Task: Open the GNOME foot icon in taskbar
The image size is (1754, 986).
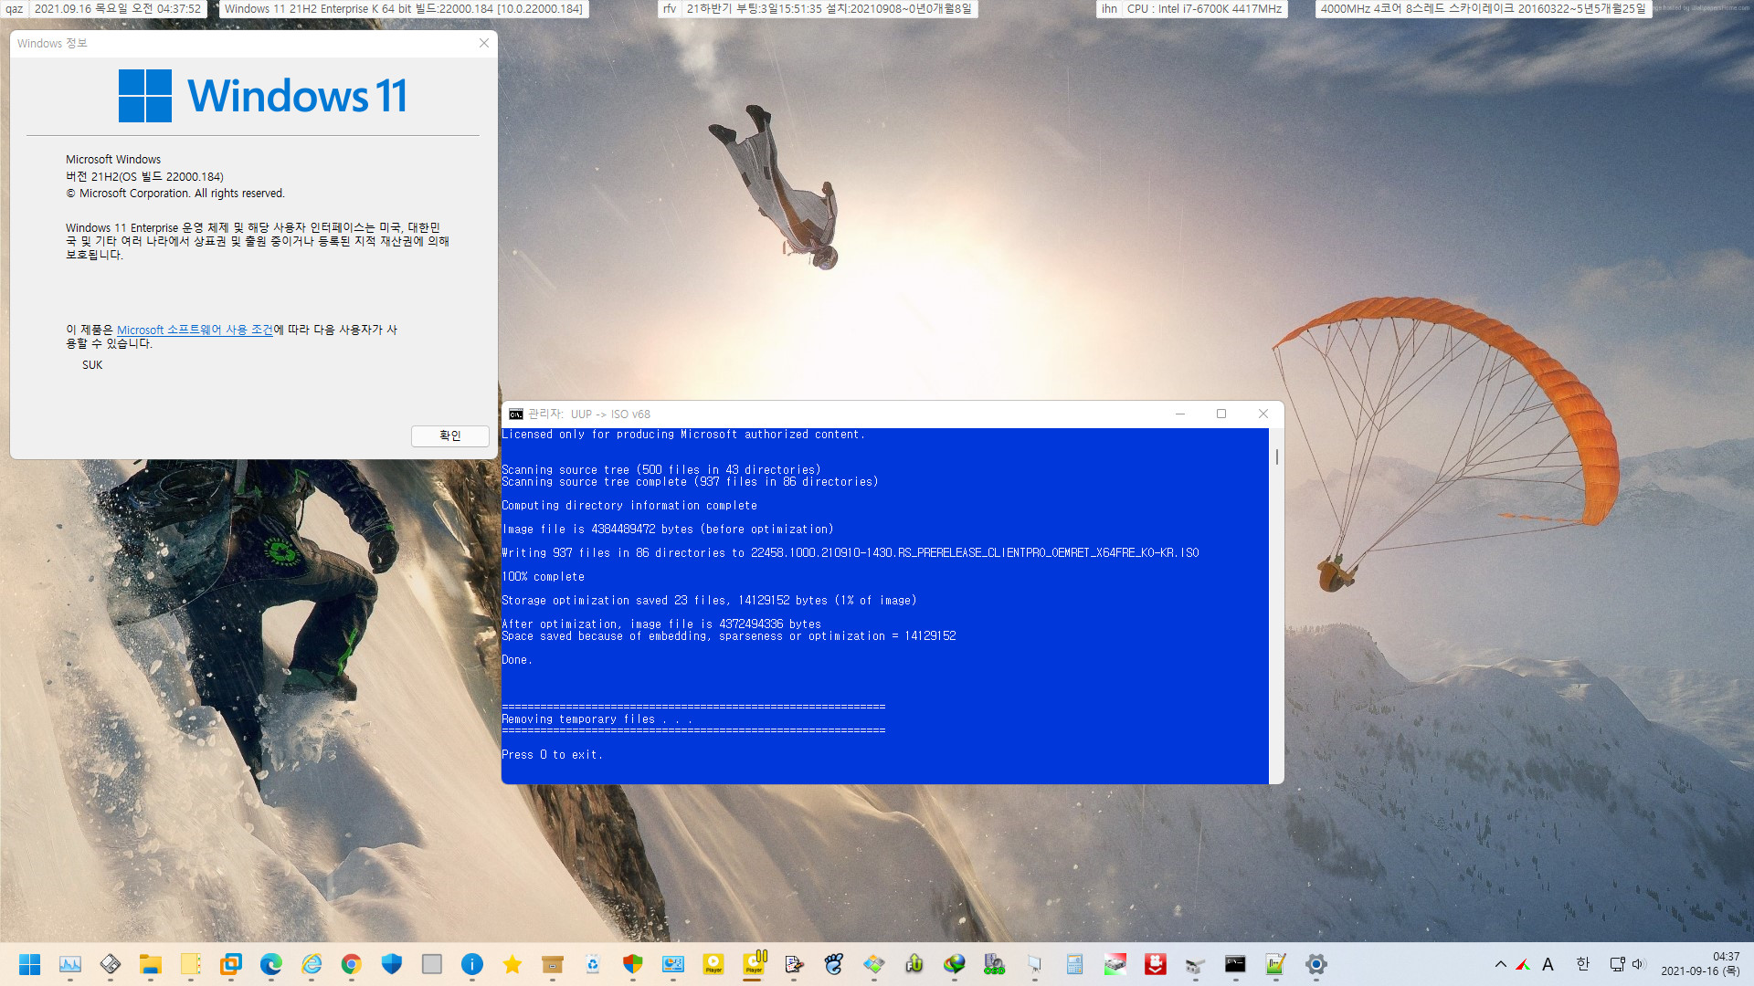Action: [x=834, y=964]
